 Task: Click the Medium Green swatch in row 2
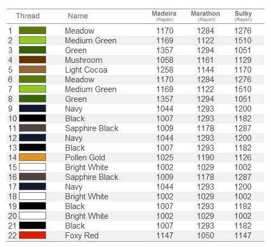33,40
